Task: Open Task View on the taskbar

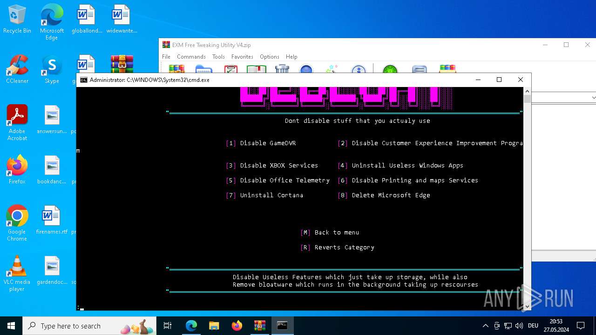Action: [x=168, y=326]
